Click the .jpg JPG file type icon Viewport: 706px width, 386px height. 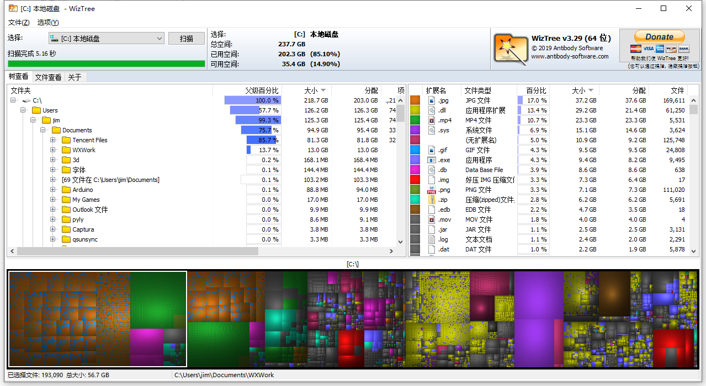[x=431, y=100]
